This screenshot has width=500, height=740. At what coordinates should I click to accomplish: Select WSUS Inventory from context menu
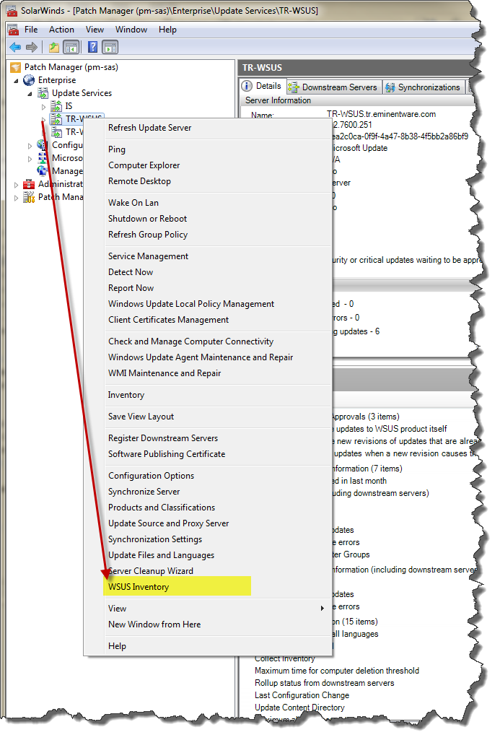pyautogui.click(x=139, y=587)
